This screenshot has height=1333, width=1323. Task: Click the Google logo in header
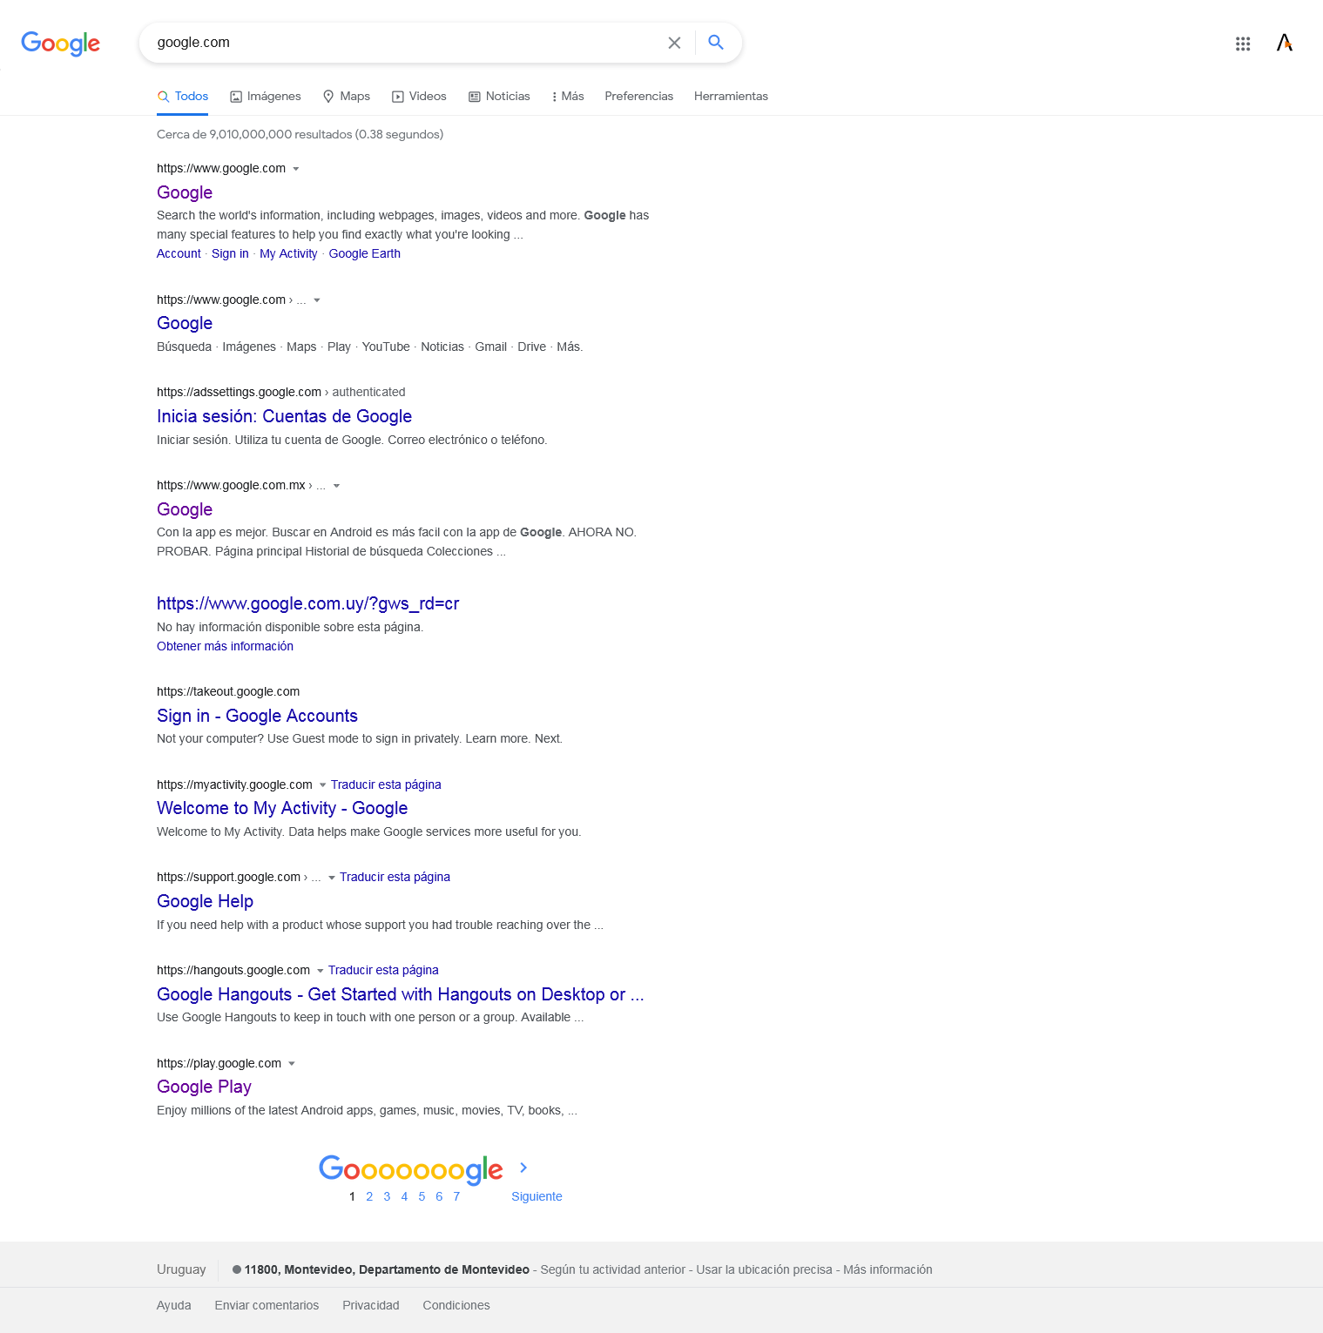point(60,43)
